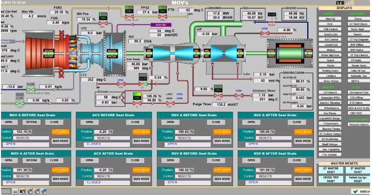Select the Water Injection Valve symbol
The image size is (372, 195).
31,90
